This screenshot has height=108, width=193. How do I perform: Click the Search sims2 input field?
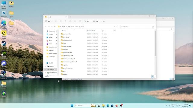click(137, 27)
